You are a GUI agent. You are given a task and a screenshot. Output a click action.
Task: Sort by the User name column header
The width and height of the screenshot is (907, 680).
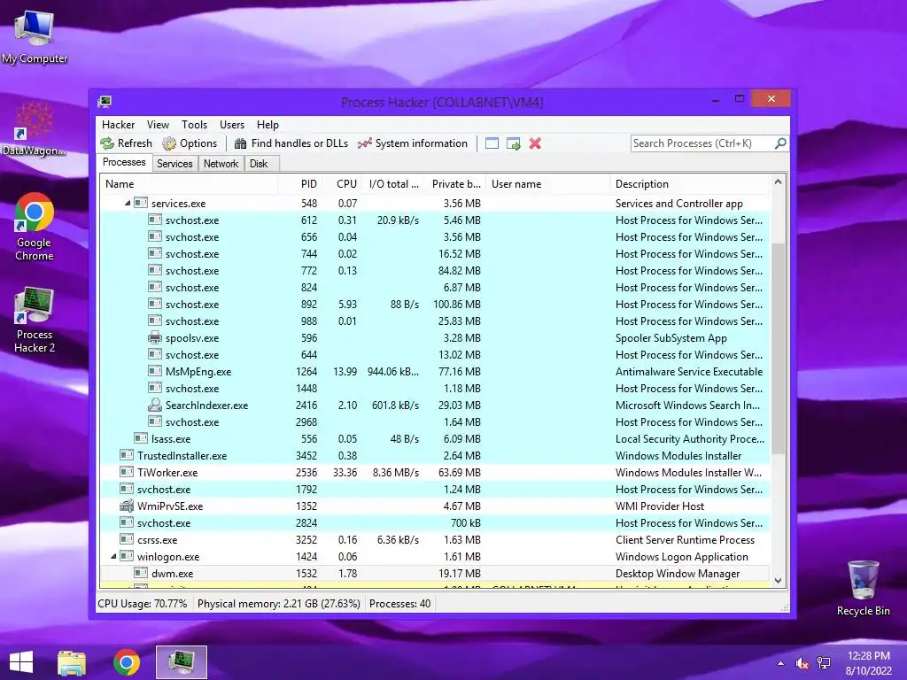pos(548,184)
